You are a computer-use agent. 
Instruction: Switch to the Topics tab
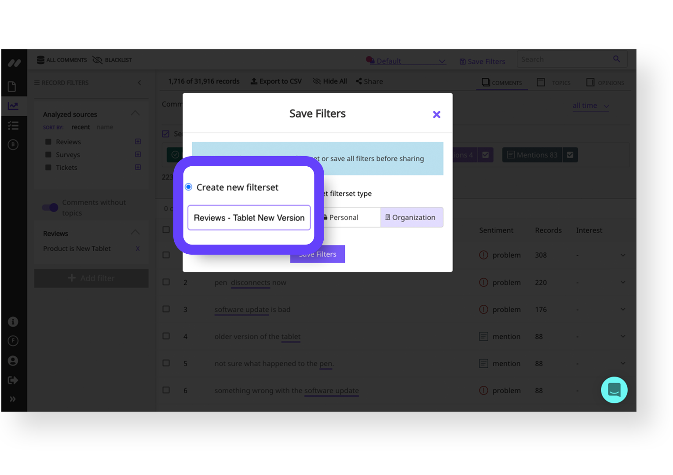pyautogui.click(x=554, y=82)
